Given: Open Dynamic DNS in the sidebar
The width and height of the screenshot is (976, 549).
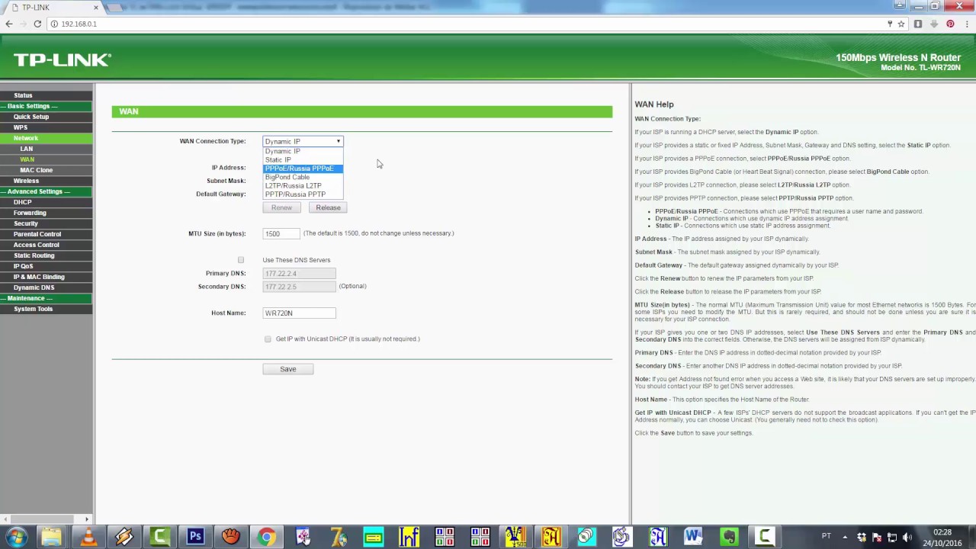Looking at the screenshot, I should click(34, 287).
